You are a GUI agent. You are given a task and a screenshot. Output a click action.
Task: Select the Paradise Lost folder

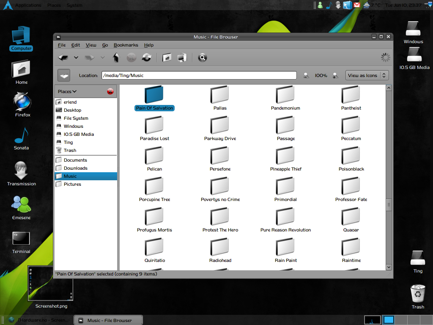click(154, 129)
